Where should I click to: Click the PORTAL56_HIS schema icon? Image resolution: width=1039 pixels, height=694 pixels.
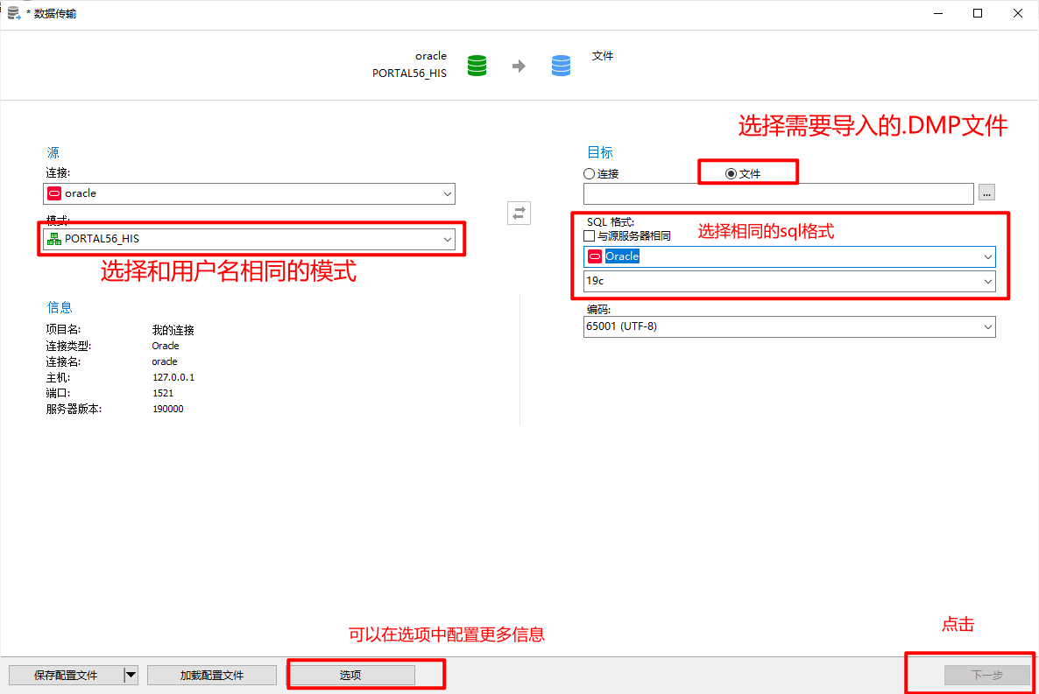pos(54,239)
